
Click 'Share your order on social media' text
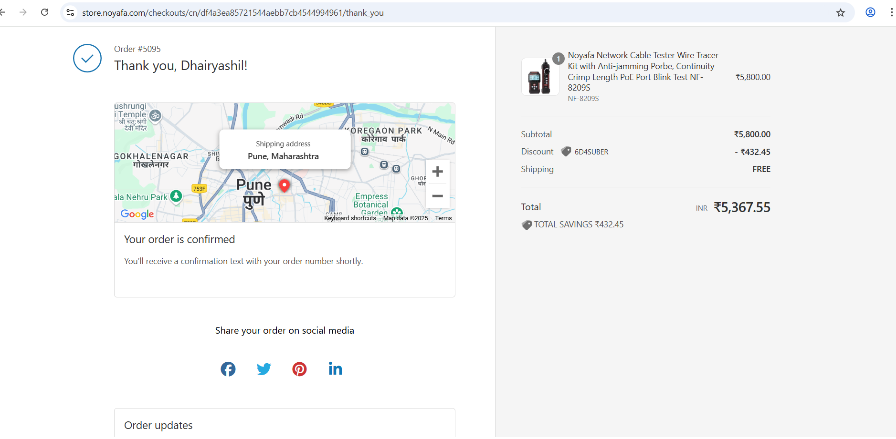(285, 330)
